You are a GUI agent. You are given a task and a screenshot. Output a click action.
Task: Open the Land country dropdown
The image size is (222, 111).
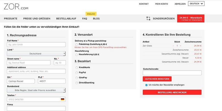click(x=36, y=54)
